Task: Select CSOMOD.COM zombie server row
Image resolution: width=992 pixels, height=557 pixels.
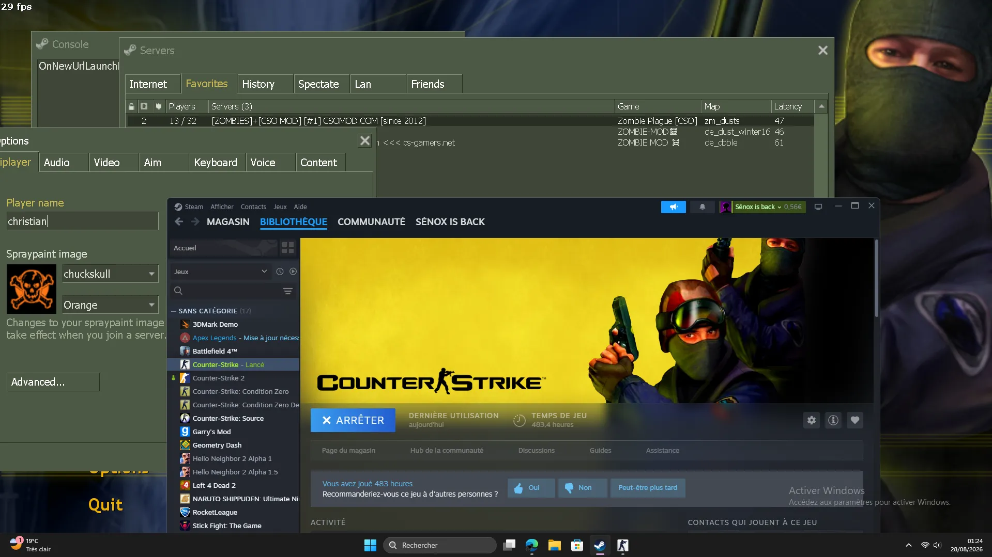Action: click(470, 121)
